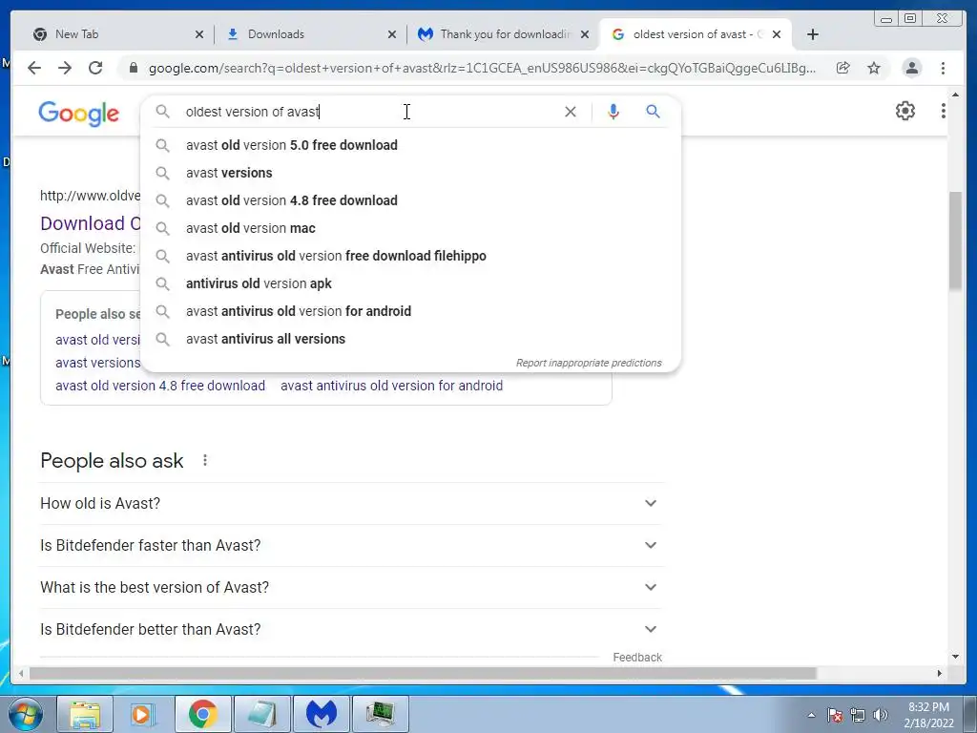Open a new tab with plus button
This screenshot has height=733, width=977.
(813, 34)
